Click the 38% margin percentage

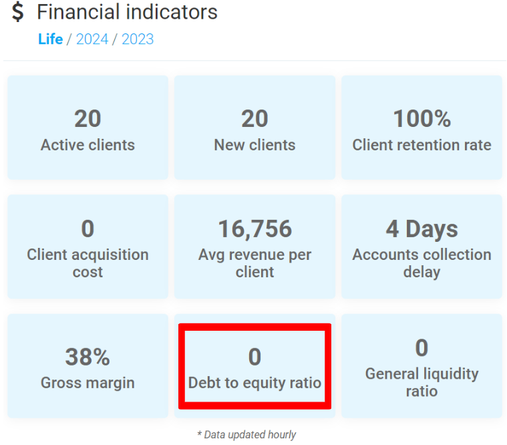coord(88,357)
